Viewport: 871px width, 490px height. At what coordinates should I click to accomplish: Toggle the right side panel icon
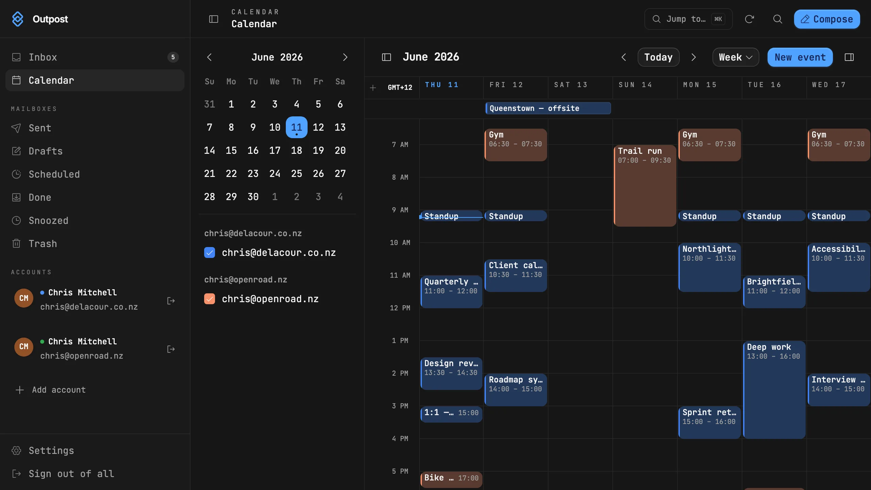coord(849,57)
